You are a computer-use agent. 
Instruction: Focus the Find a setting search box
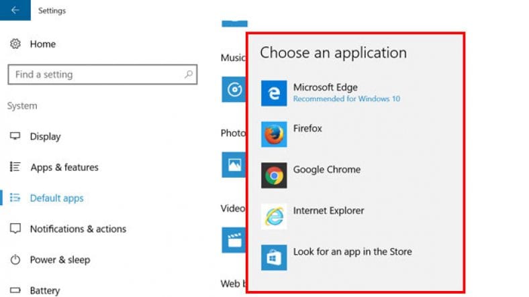[x=103, y=74]
